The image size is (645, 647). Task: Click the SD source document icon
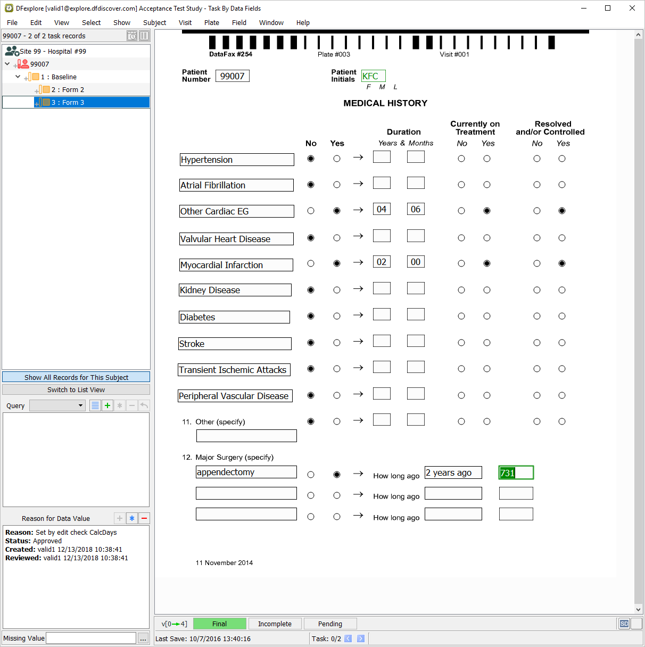624,624
